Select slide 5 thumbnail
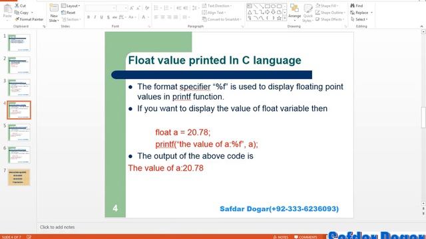 [19, 133]
